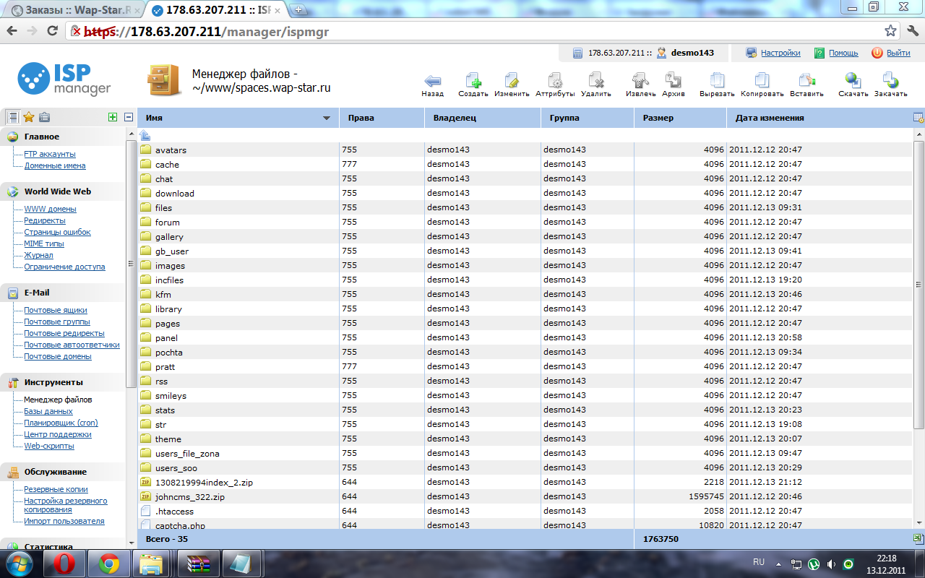Expand all sidebar sections with plus icon
Image resolution: width=925 pixels, height=578 pixels.
(x=112, y=117)
